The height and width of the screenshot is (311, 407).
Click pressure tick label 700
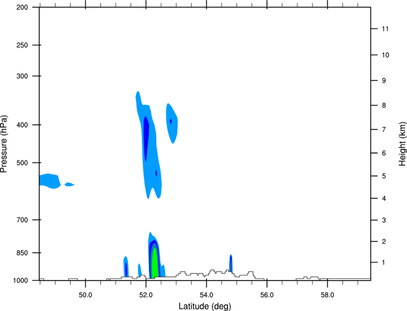(22, 220)
